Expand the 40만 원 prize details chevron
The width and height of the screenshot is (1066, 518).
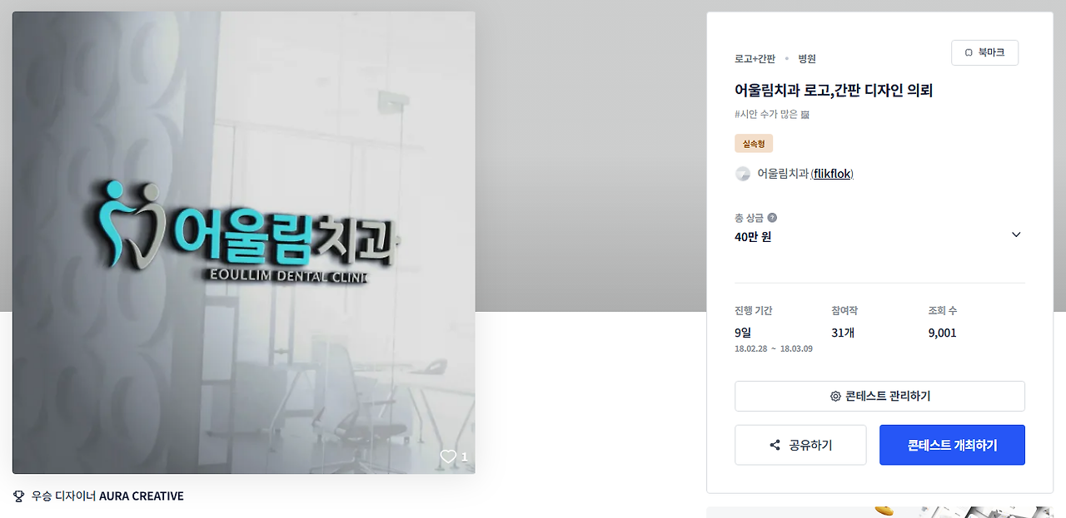click(x=1016, y=234)
